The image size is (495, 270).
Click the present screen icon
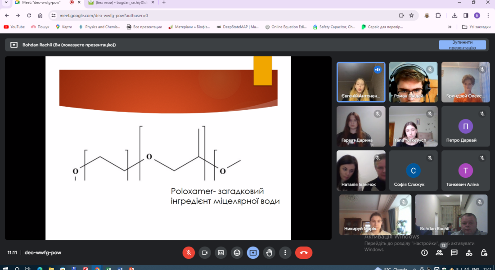coord(253,252)
